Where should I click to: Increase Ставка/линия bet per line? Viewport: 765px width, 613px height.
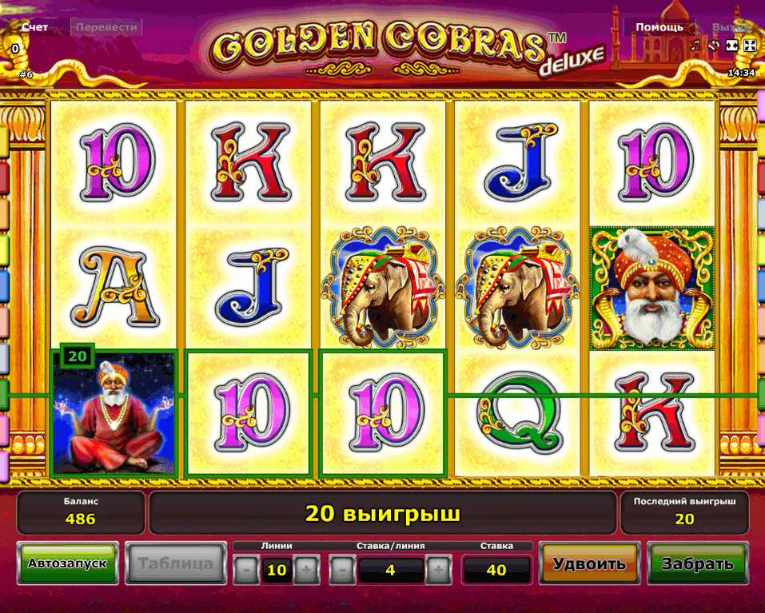[x=437, y=570]
